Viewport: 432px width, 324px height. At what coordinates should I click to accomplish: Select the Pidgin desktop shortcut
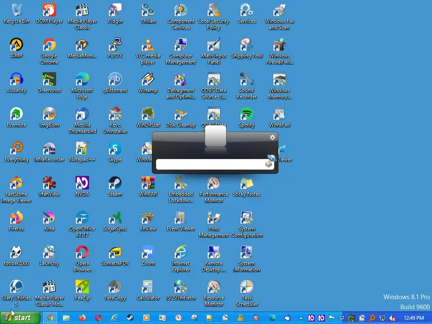(x=115, y=14)
